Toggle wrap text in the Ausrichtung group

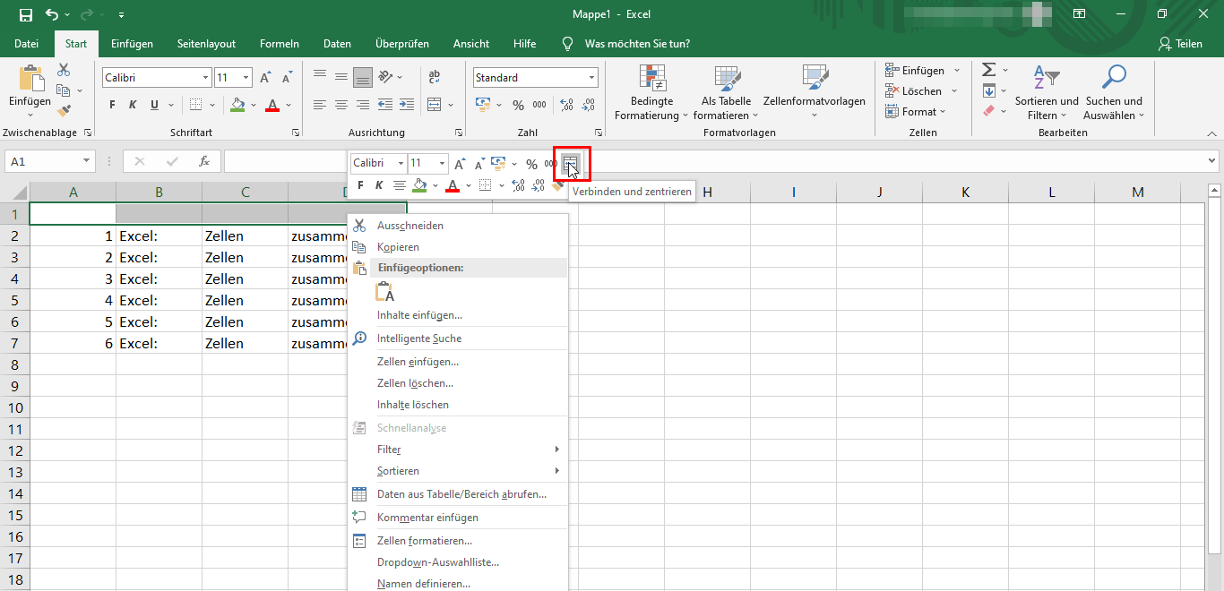click(x=435, y=78)
